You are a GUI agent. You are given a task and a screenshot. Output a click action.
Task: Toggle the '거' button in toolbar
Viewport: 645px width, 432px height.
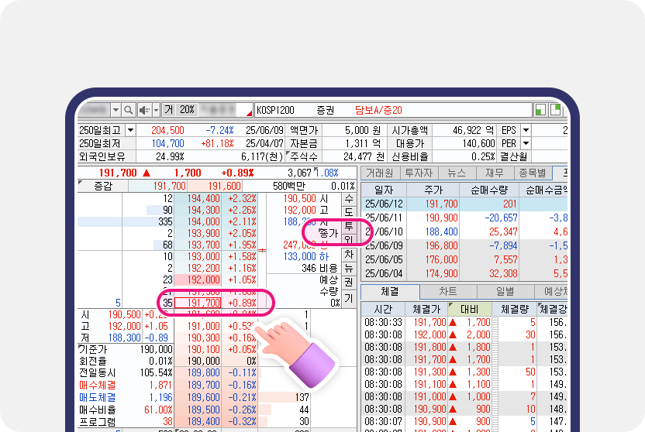coord(167,110)
